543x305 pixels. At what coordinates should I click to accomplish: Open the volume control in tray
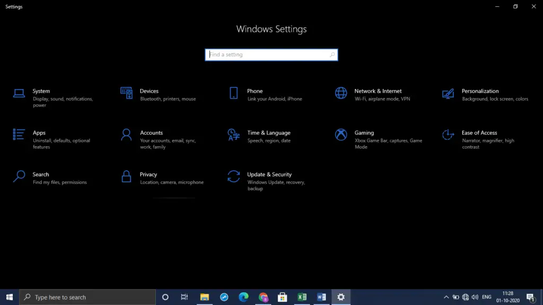(x=475, y=297)
